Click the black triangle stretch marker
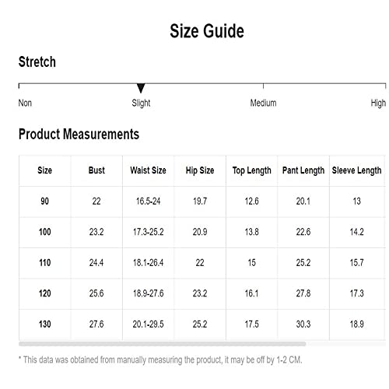 click(x=141, y=88)
